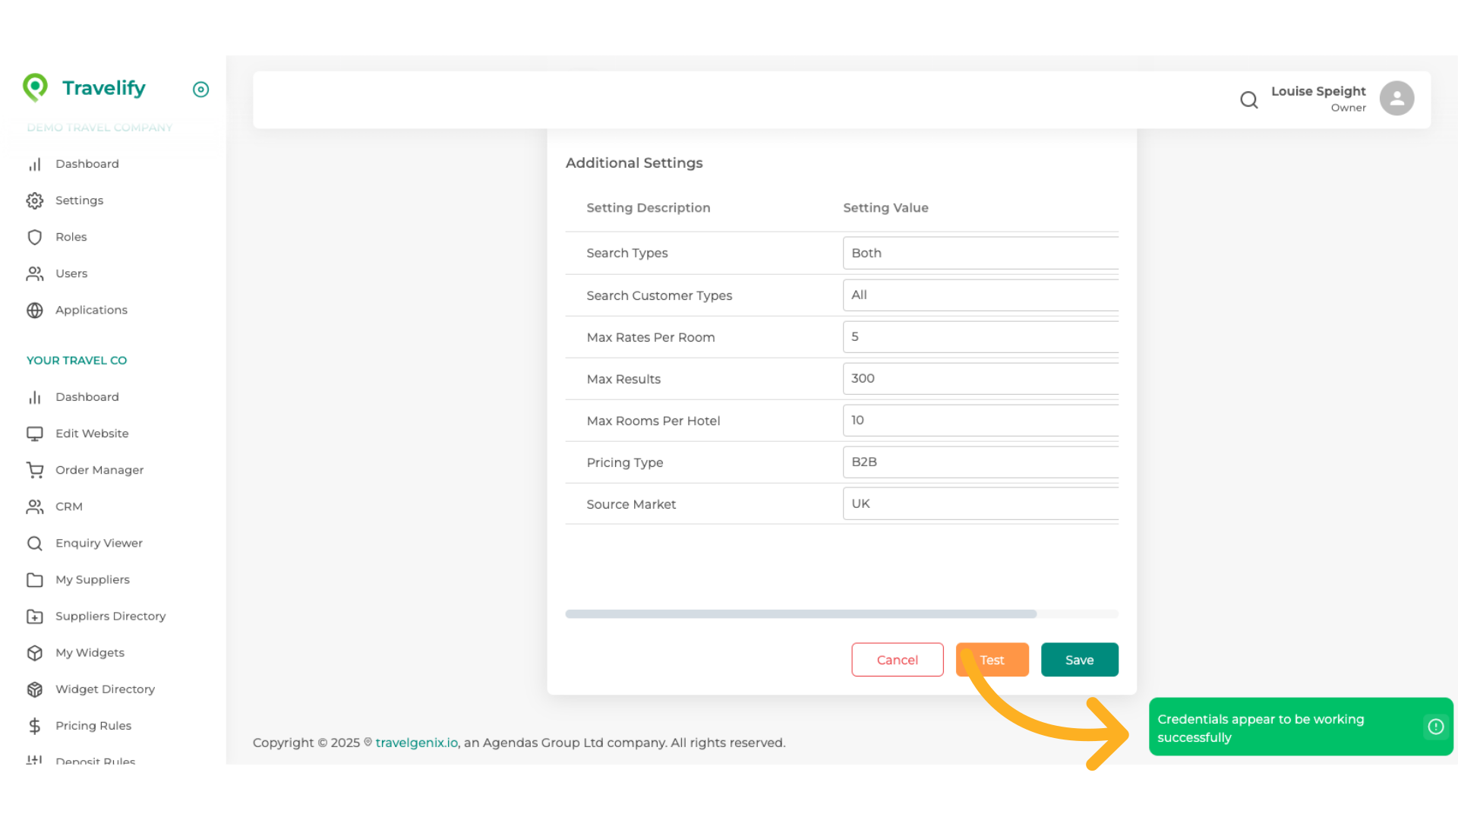
Task: Open the Search Types dropdown showing Both
Action: (980, 253)
